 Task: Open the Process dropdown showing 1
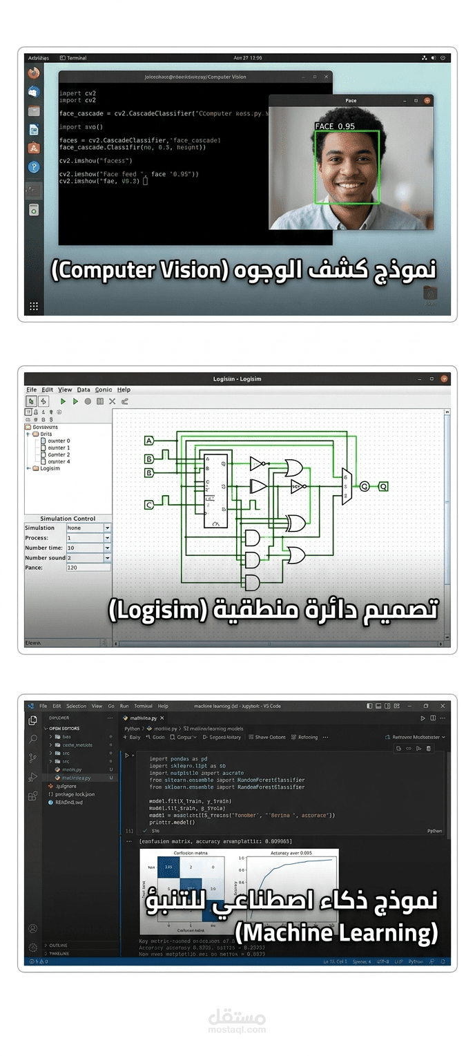click(88, 537)
